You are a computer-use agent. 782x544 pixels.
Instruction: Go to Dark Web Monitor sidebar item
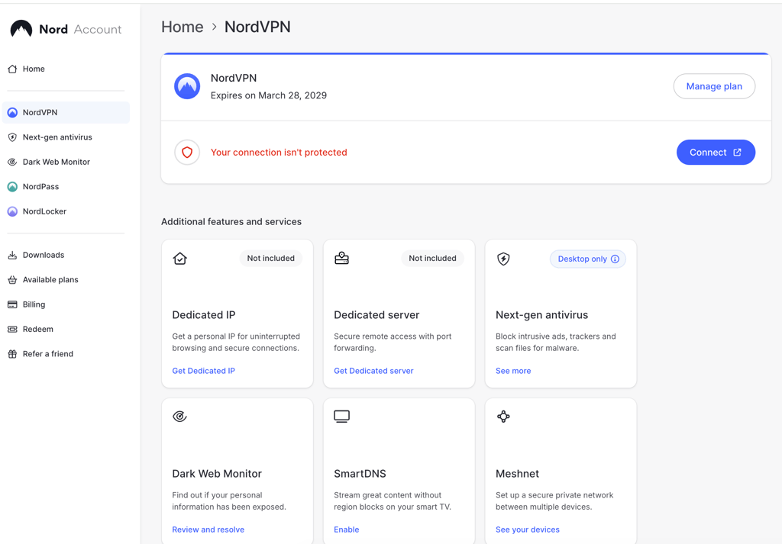[66, 162]
